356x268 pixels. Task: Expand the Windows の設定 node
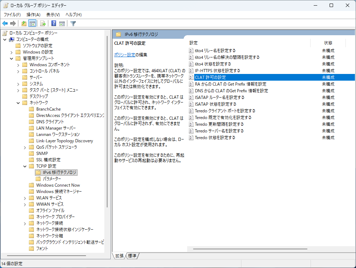click(12, 52)
